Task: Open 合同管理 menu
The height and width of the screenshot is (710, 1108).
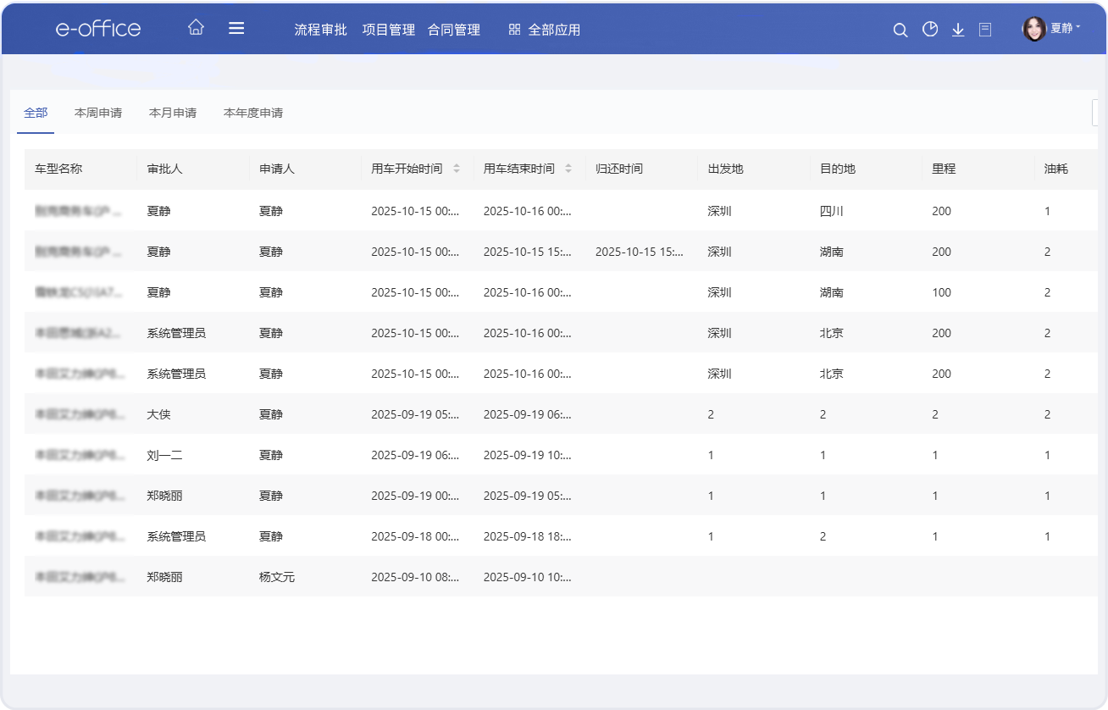Action: (454, 30)
